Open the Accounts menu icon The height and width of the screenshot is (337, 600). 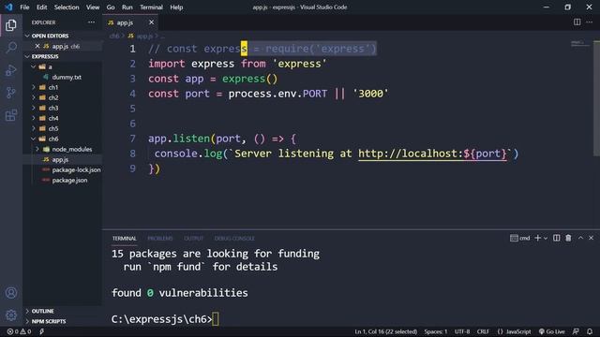click(x=10, y=293)
